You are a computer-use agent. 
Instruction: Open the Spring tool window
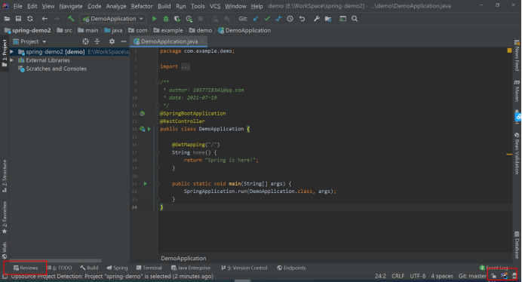coord(117,268)
